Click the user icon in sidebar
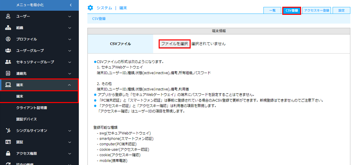The height and width of the screenshot is (165, 352). [x=8, y=16]
